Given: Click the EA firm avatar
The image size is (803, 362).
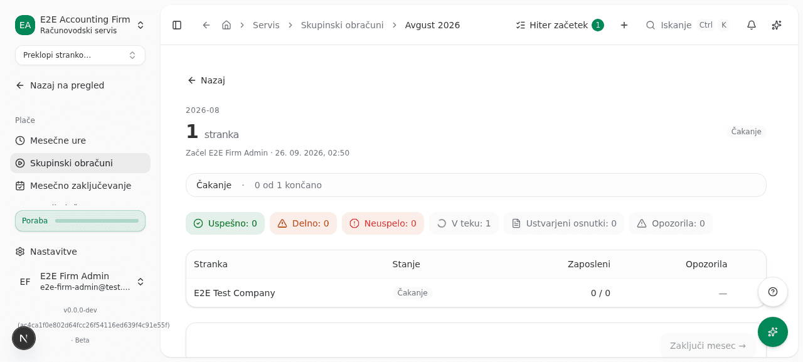Looking at the screenshot, I should tap(25, 25).
